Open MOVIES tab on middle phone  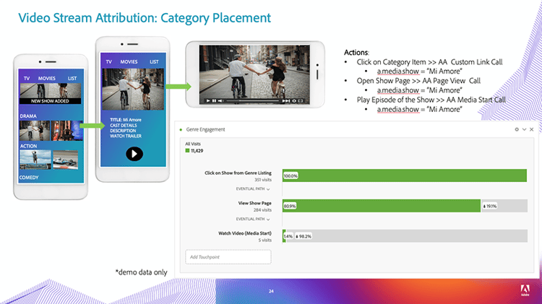129,62
